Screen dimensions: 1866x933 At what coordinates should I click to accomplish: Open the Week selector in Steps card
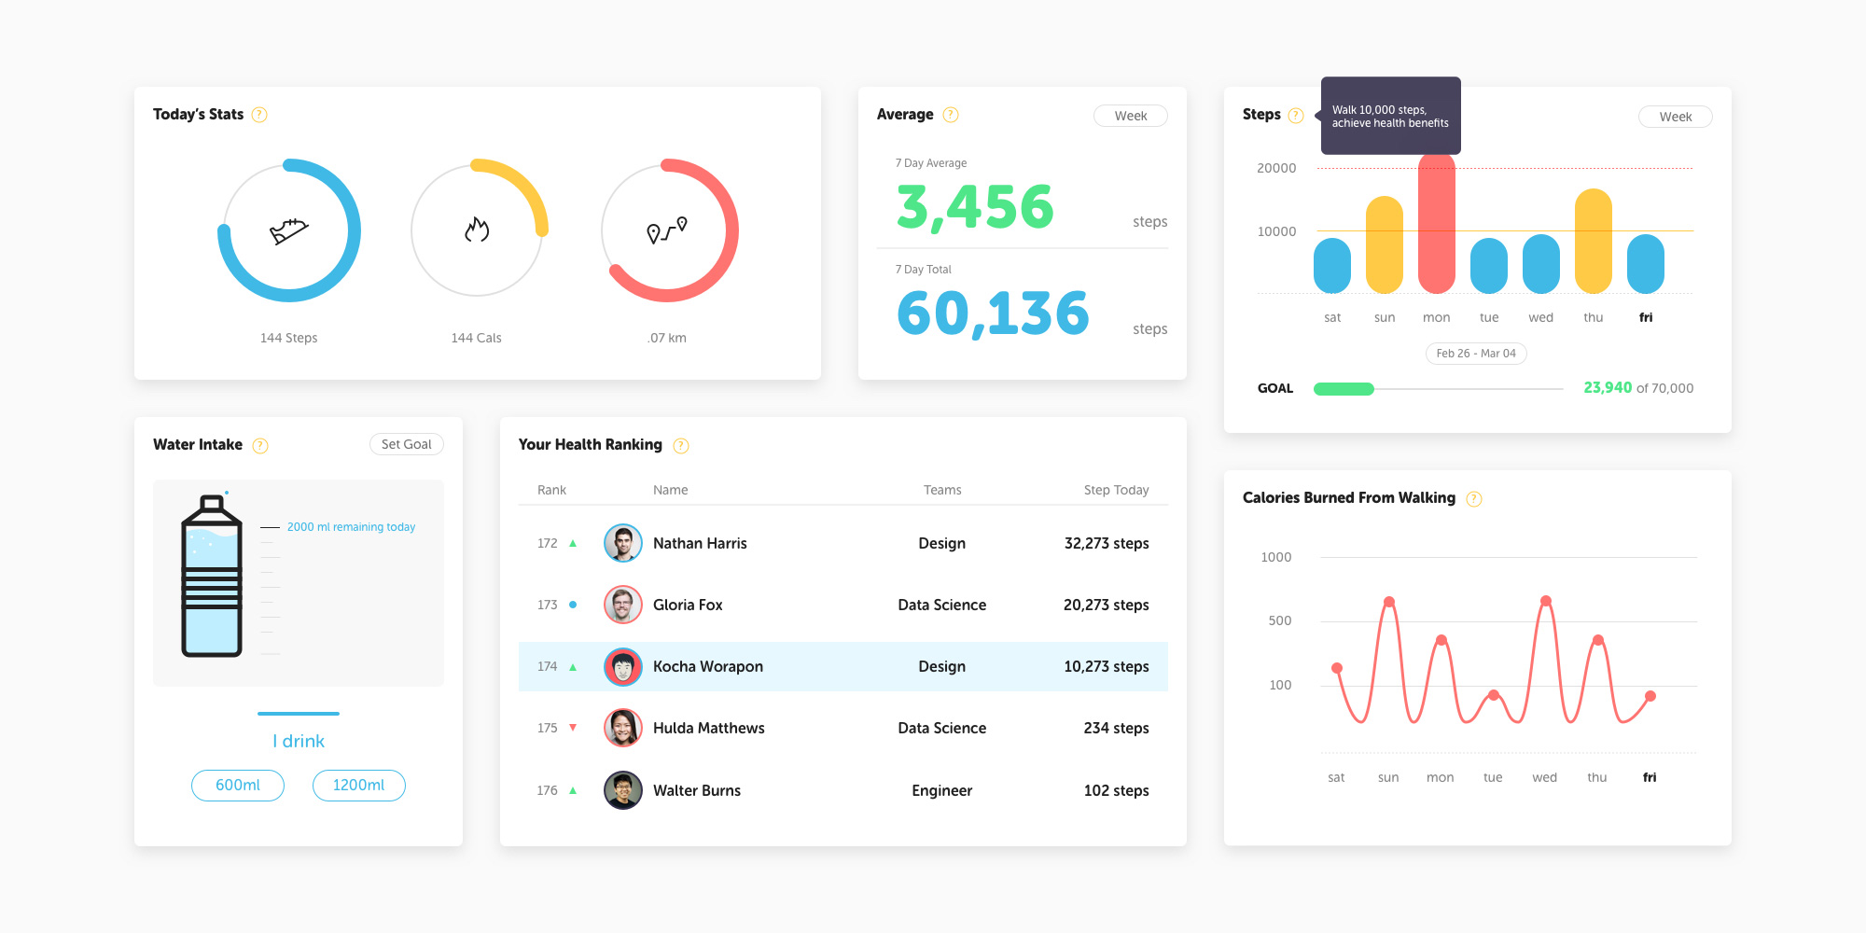click(1676, 117)
